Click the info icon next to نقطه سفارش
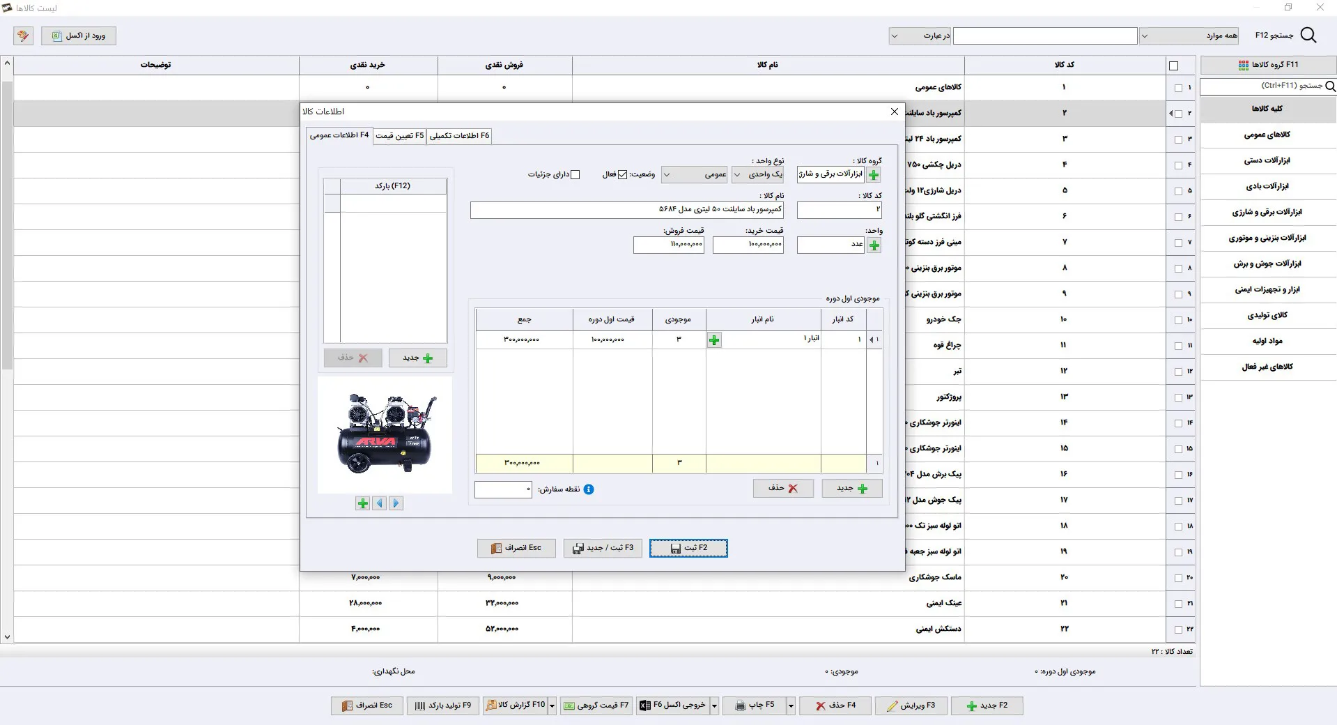The height and width of the screenshot is (725, 1337). 589,489
